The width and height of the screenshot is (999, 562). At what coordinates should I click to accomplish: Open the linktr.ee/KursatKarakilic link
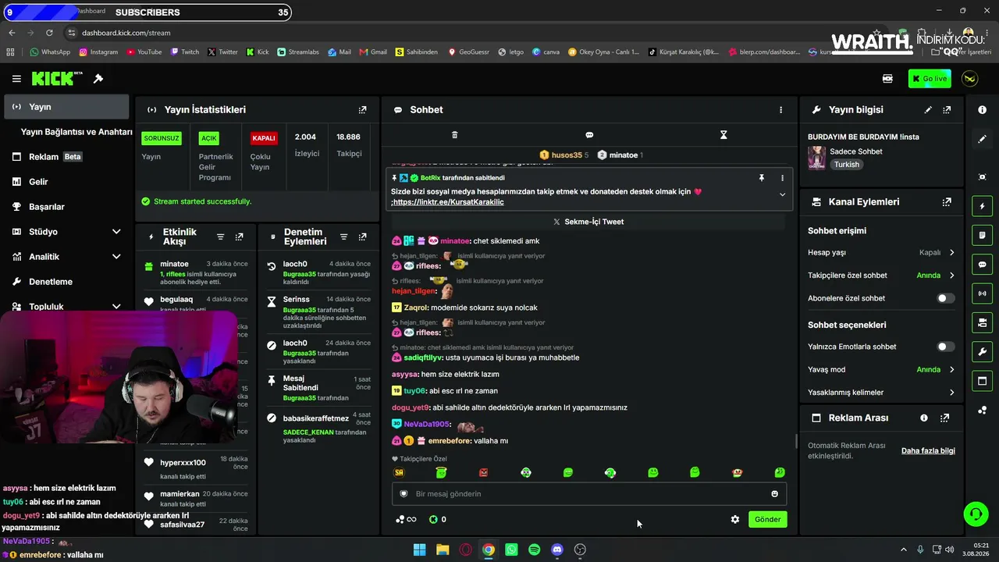pos(448,202)
